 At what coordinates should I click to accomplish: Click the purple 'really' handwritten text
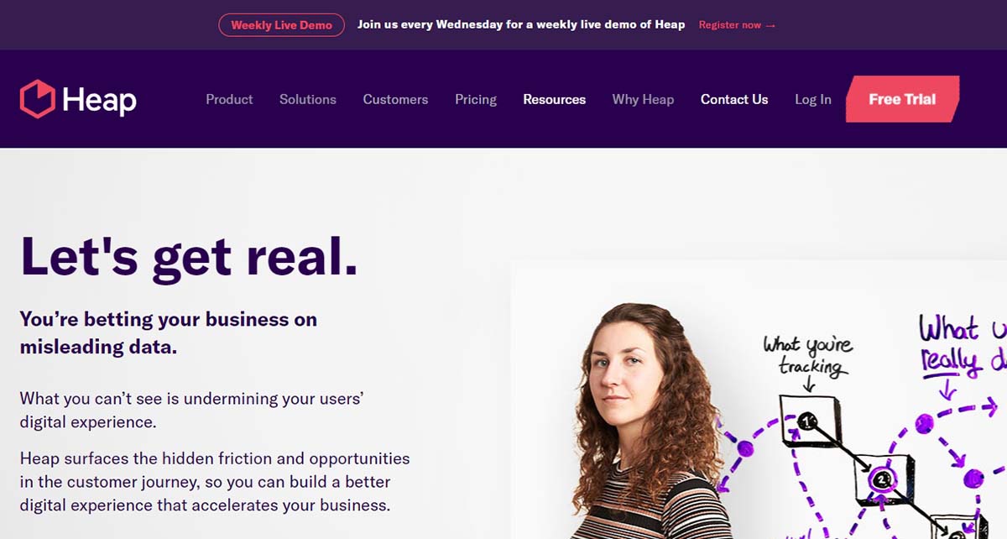[950, 360]
